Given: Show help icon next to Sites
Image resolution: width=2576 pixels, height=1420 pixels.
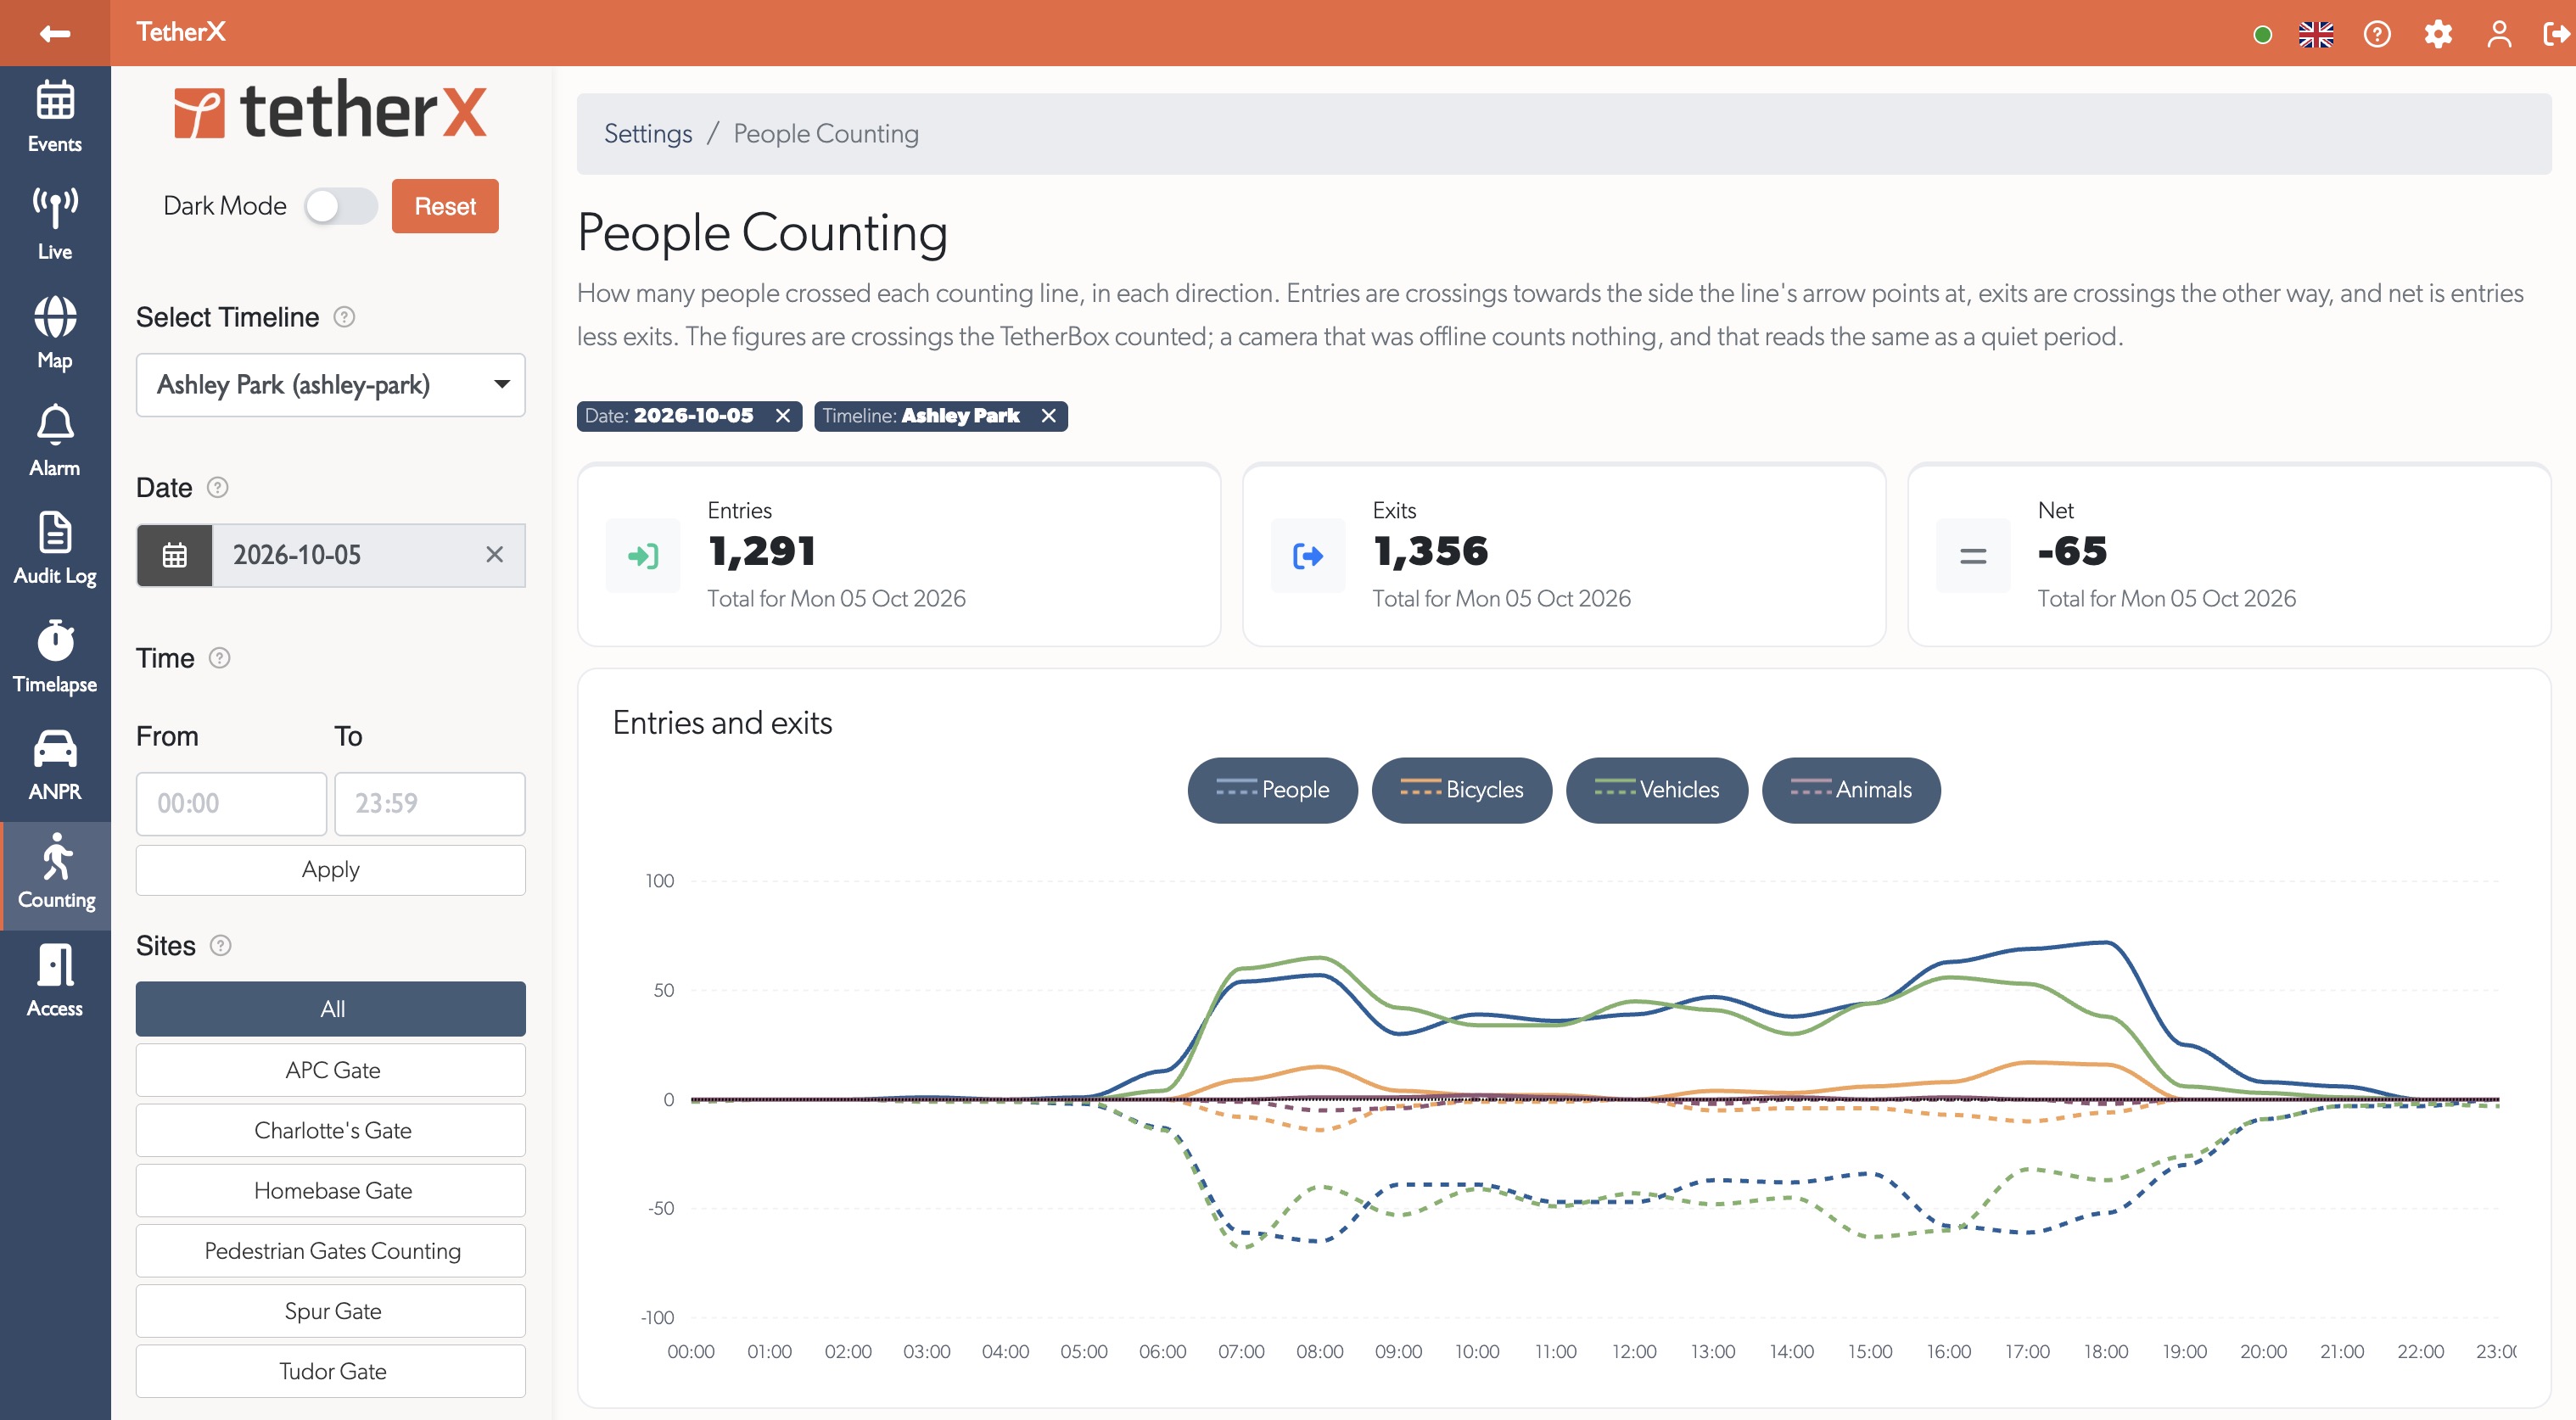Looking at the screenshot, I should [x=221, y=945].
